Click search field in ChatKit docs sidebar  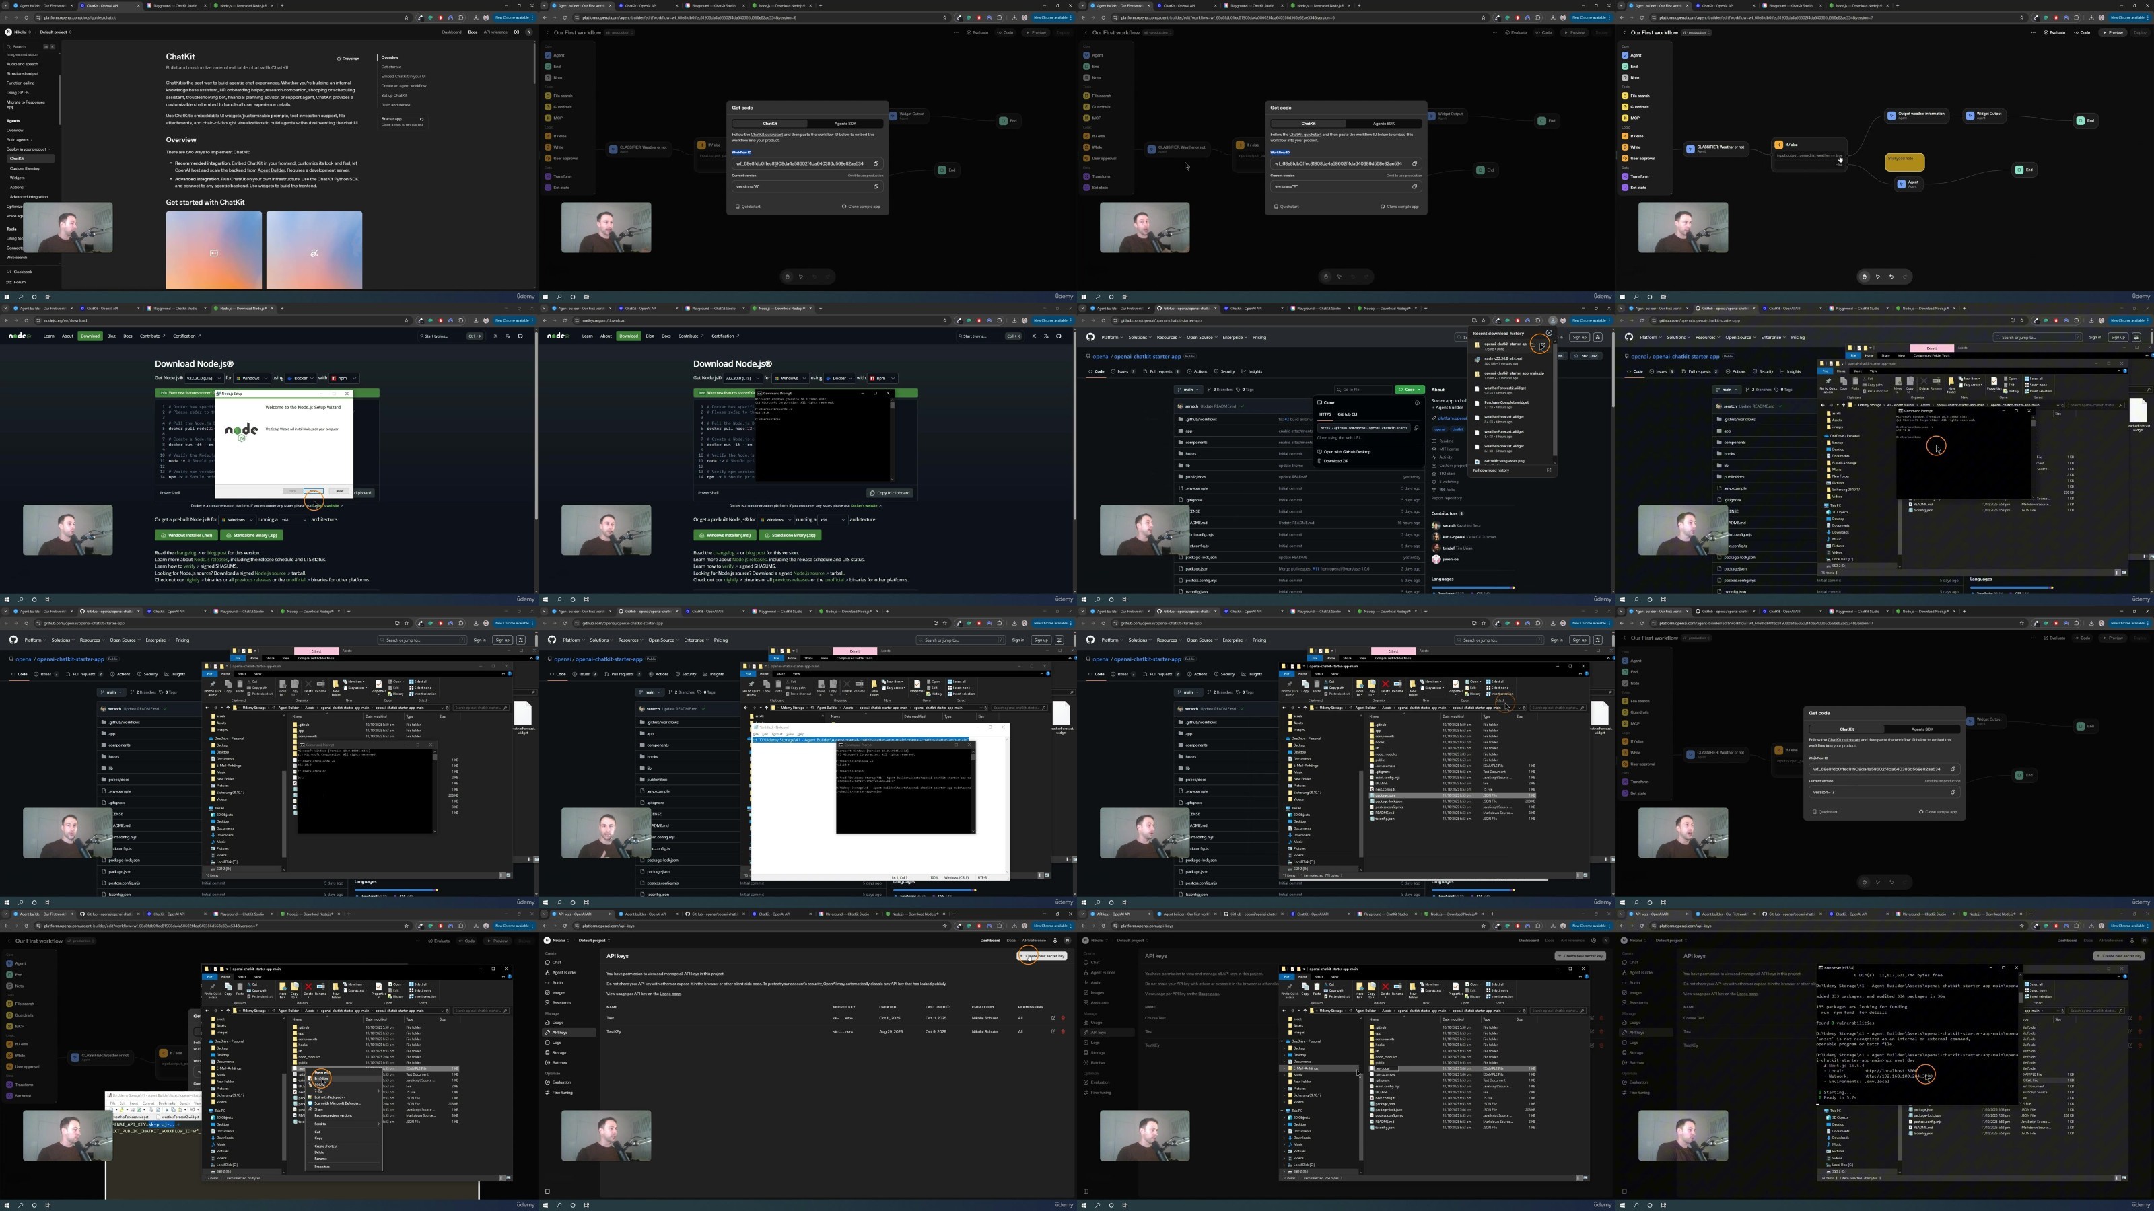tap(32, 47)
